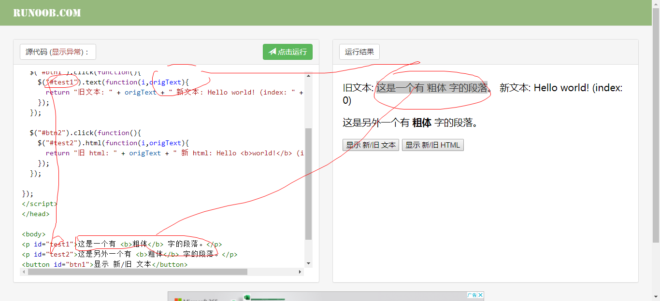Click code editor horizontal scroll left arrow
The width and height of the screenshot is (660, 301).
(x=24, y=272)
